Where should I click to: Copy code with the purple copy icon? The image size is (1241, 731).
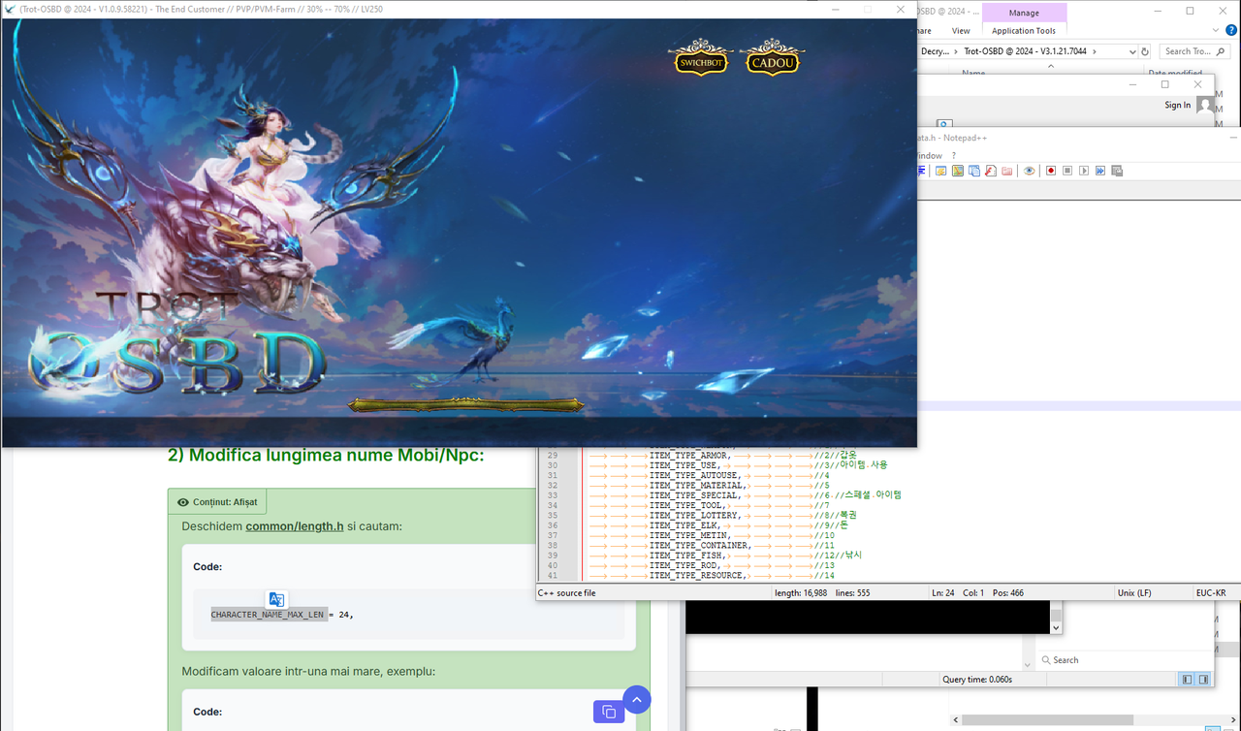point(609,713)
